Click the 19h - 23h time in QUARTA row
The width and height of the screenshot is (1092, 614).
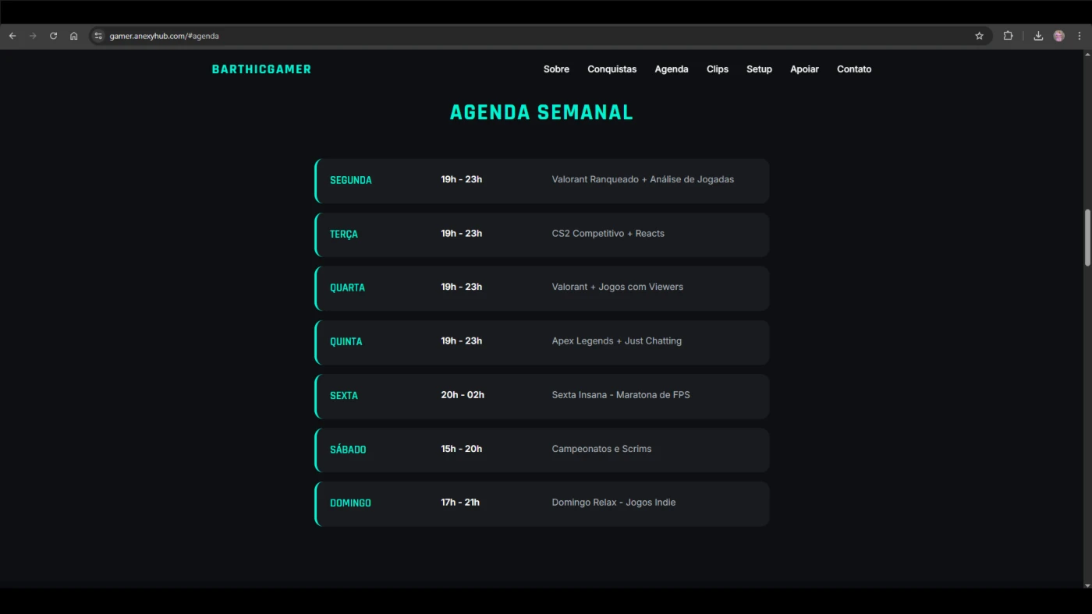point(462,287)
